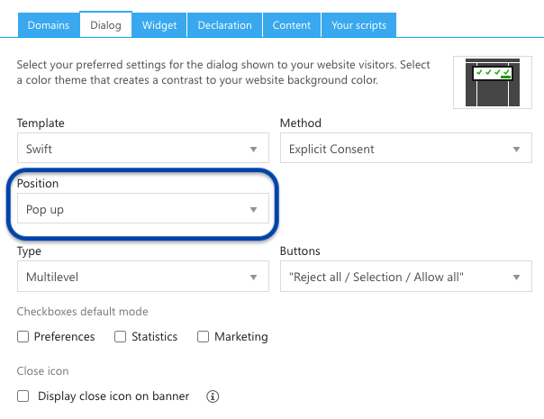Viewport: 544px width, 419px height.
Task: Open the Template dropdown showing Swift
Action: click(143, 148)
